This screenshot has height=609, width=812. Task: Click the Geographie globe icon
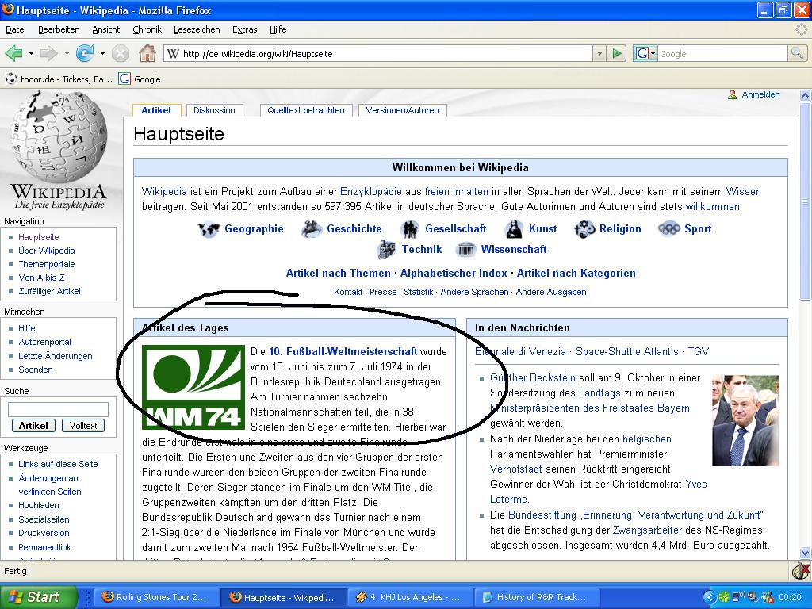(x=209, y=229)
